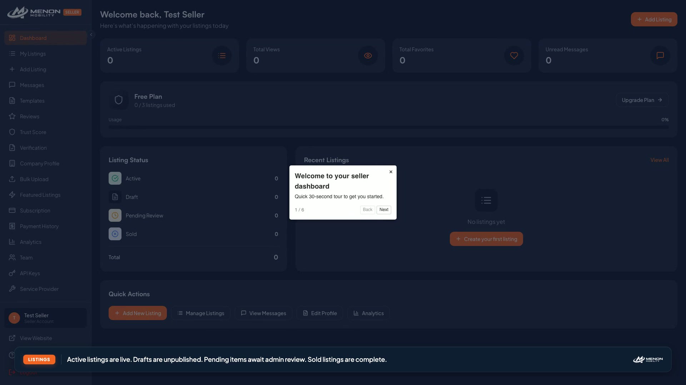This screenshot has height=385, width=686.
Task: Click the Analytics bar chart sidebar icon
Action: coord(12,242)
